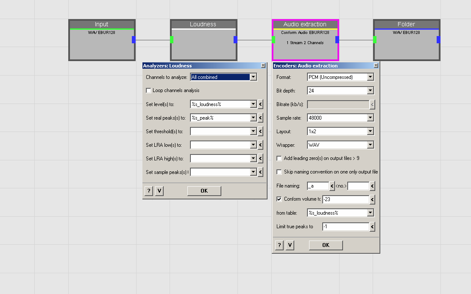Click the arrow button beside Bitrate field
Viewport: 471px width, 294px height.
[x=373, y=105]
